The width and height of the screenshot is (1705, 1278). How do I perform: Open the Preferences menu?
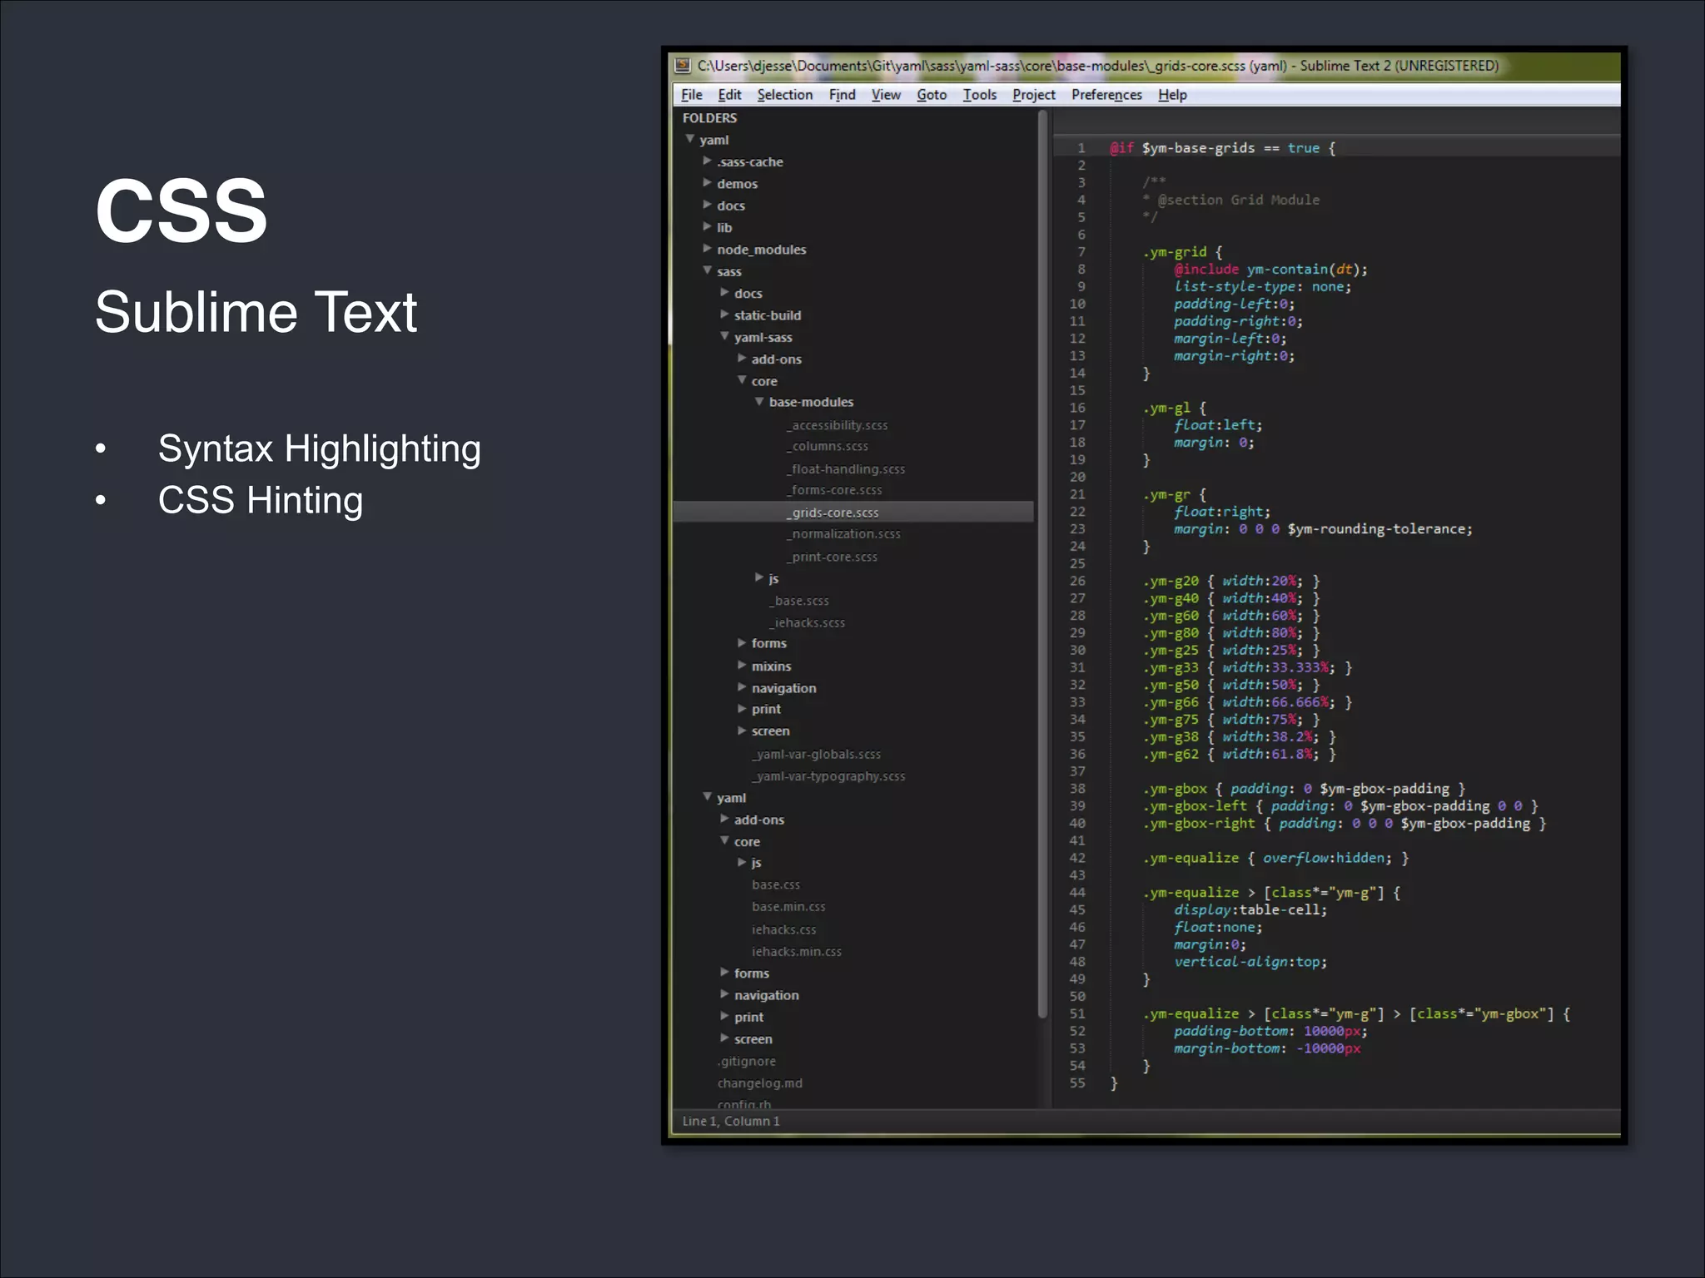1106,95
